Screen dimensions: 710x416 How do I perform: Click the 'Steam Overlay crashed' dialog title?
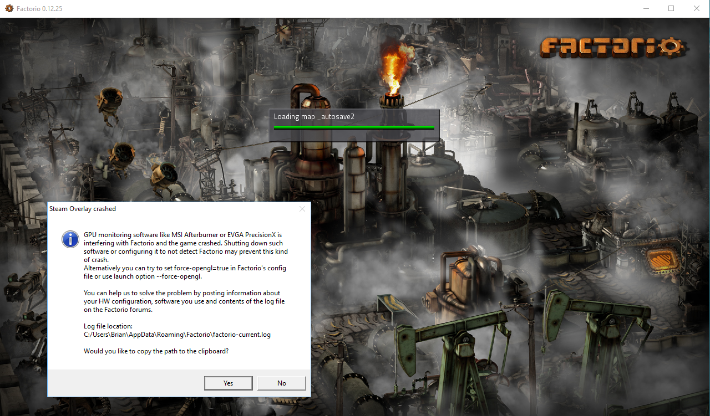pos(83,209)
